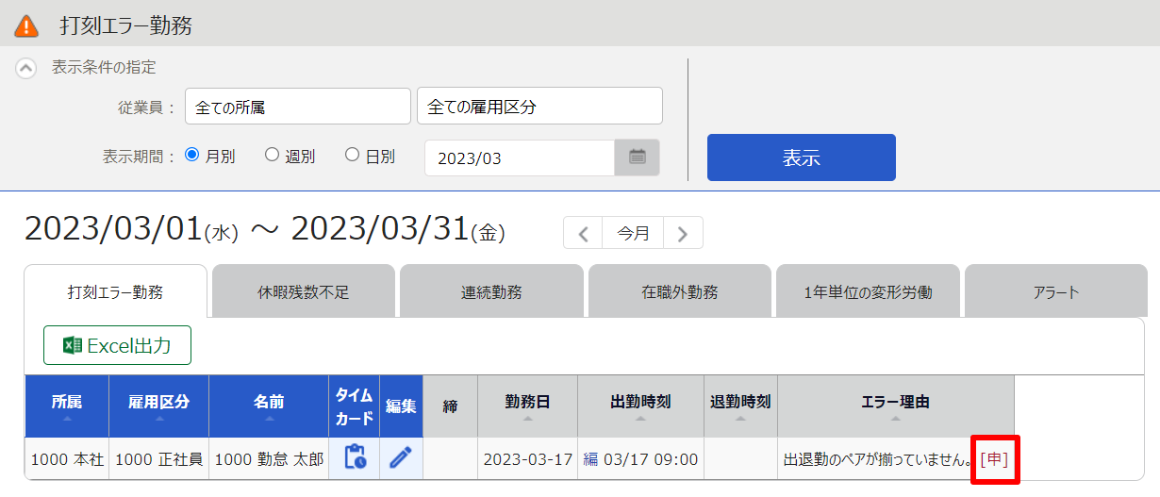Image resolution: width=1160 pixels, height=497 pixels.
Task: Click the blue 表示 button
Action: tap(802, 157)
